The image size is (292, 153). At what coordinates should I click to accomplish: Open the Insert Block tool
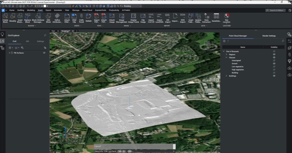point(20,18)
